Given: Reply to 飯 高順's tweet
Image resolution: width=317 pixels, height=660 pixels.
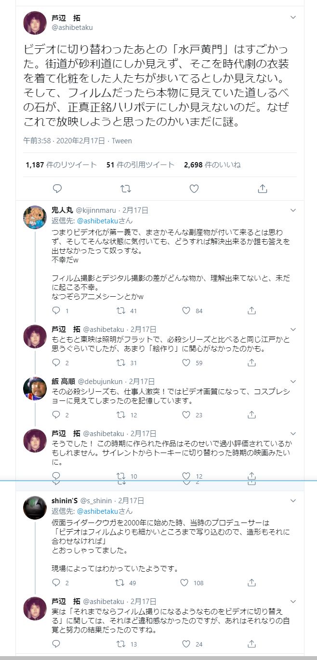Looking at the screenshot, I should tap(56, 414).
